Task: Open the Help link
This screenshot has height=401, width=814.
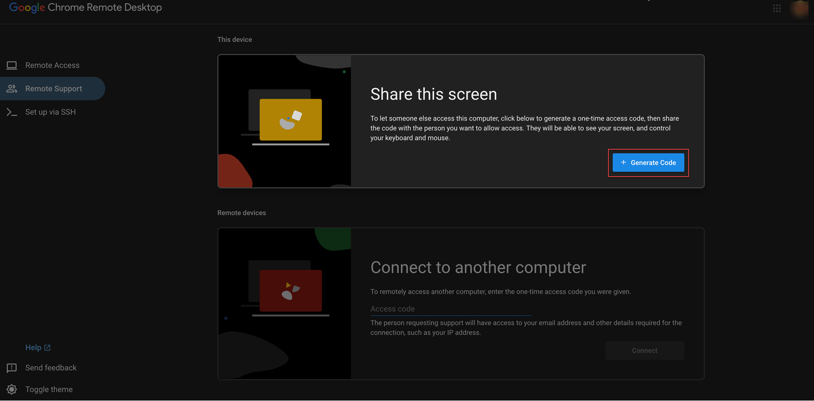Action: pyautogui.click(x=38, y=347)
